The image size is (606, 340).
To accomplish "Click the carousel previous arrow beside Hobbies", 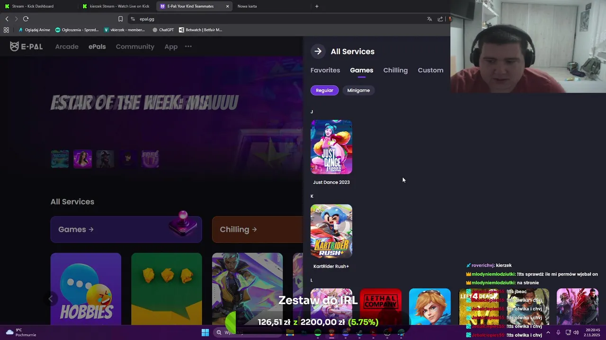I will click(x=50, y=298).
